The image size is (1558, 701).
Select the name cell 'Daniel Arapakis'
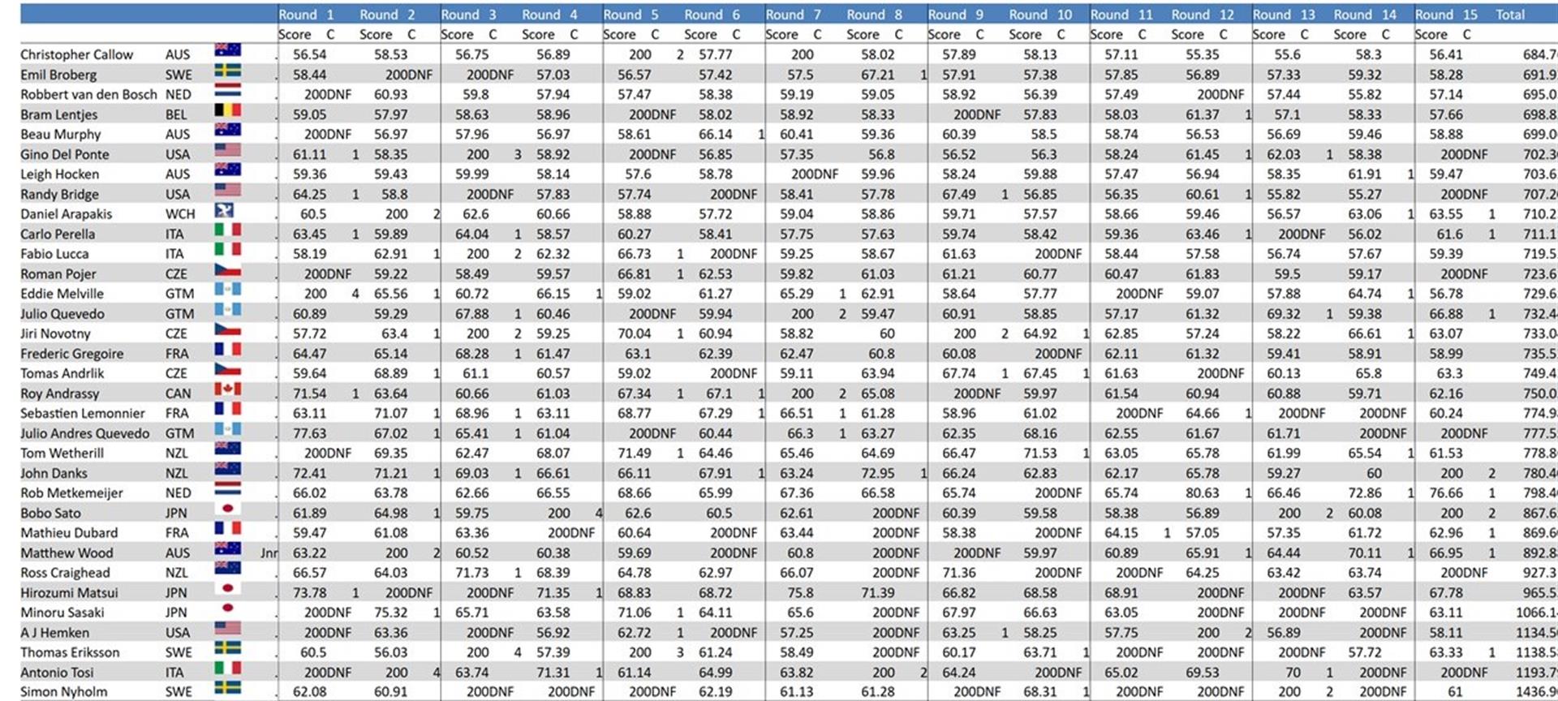tap(66, 214)
